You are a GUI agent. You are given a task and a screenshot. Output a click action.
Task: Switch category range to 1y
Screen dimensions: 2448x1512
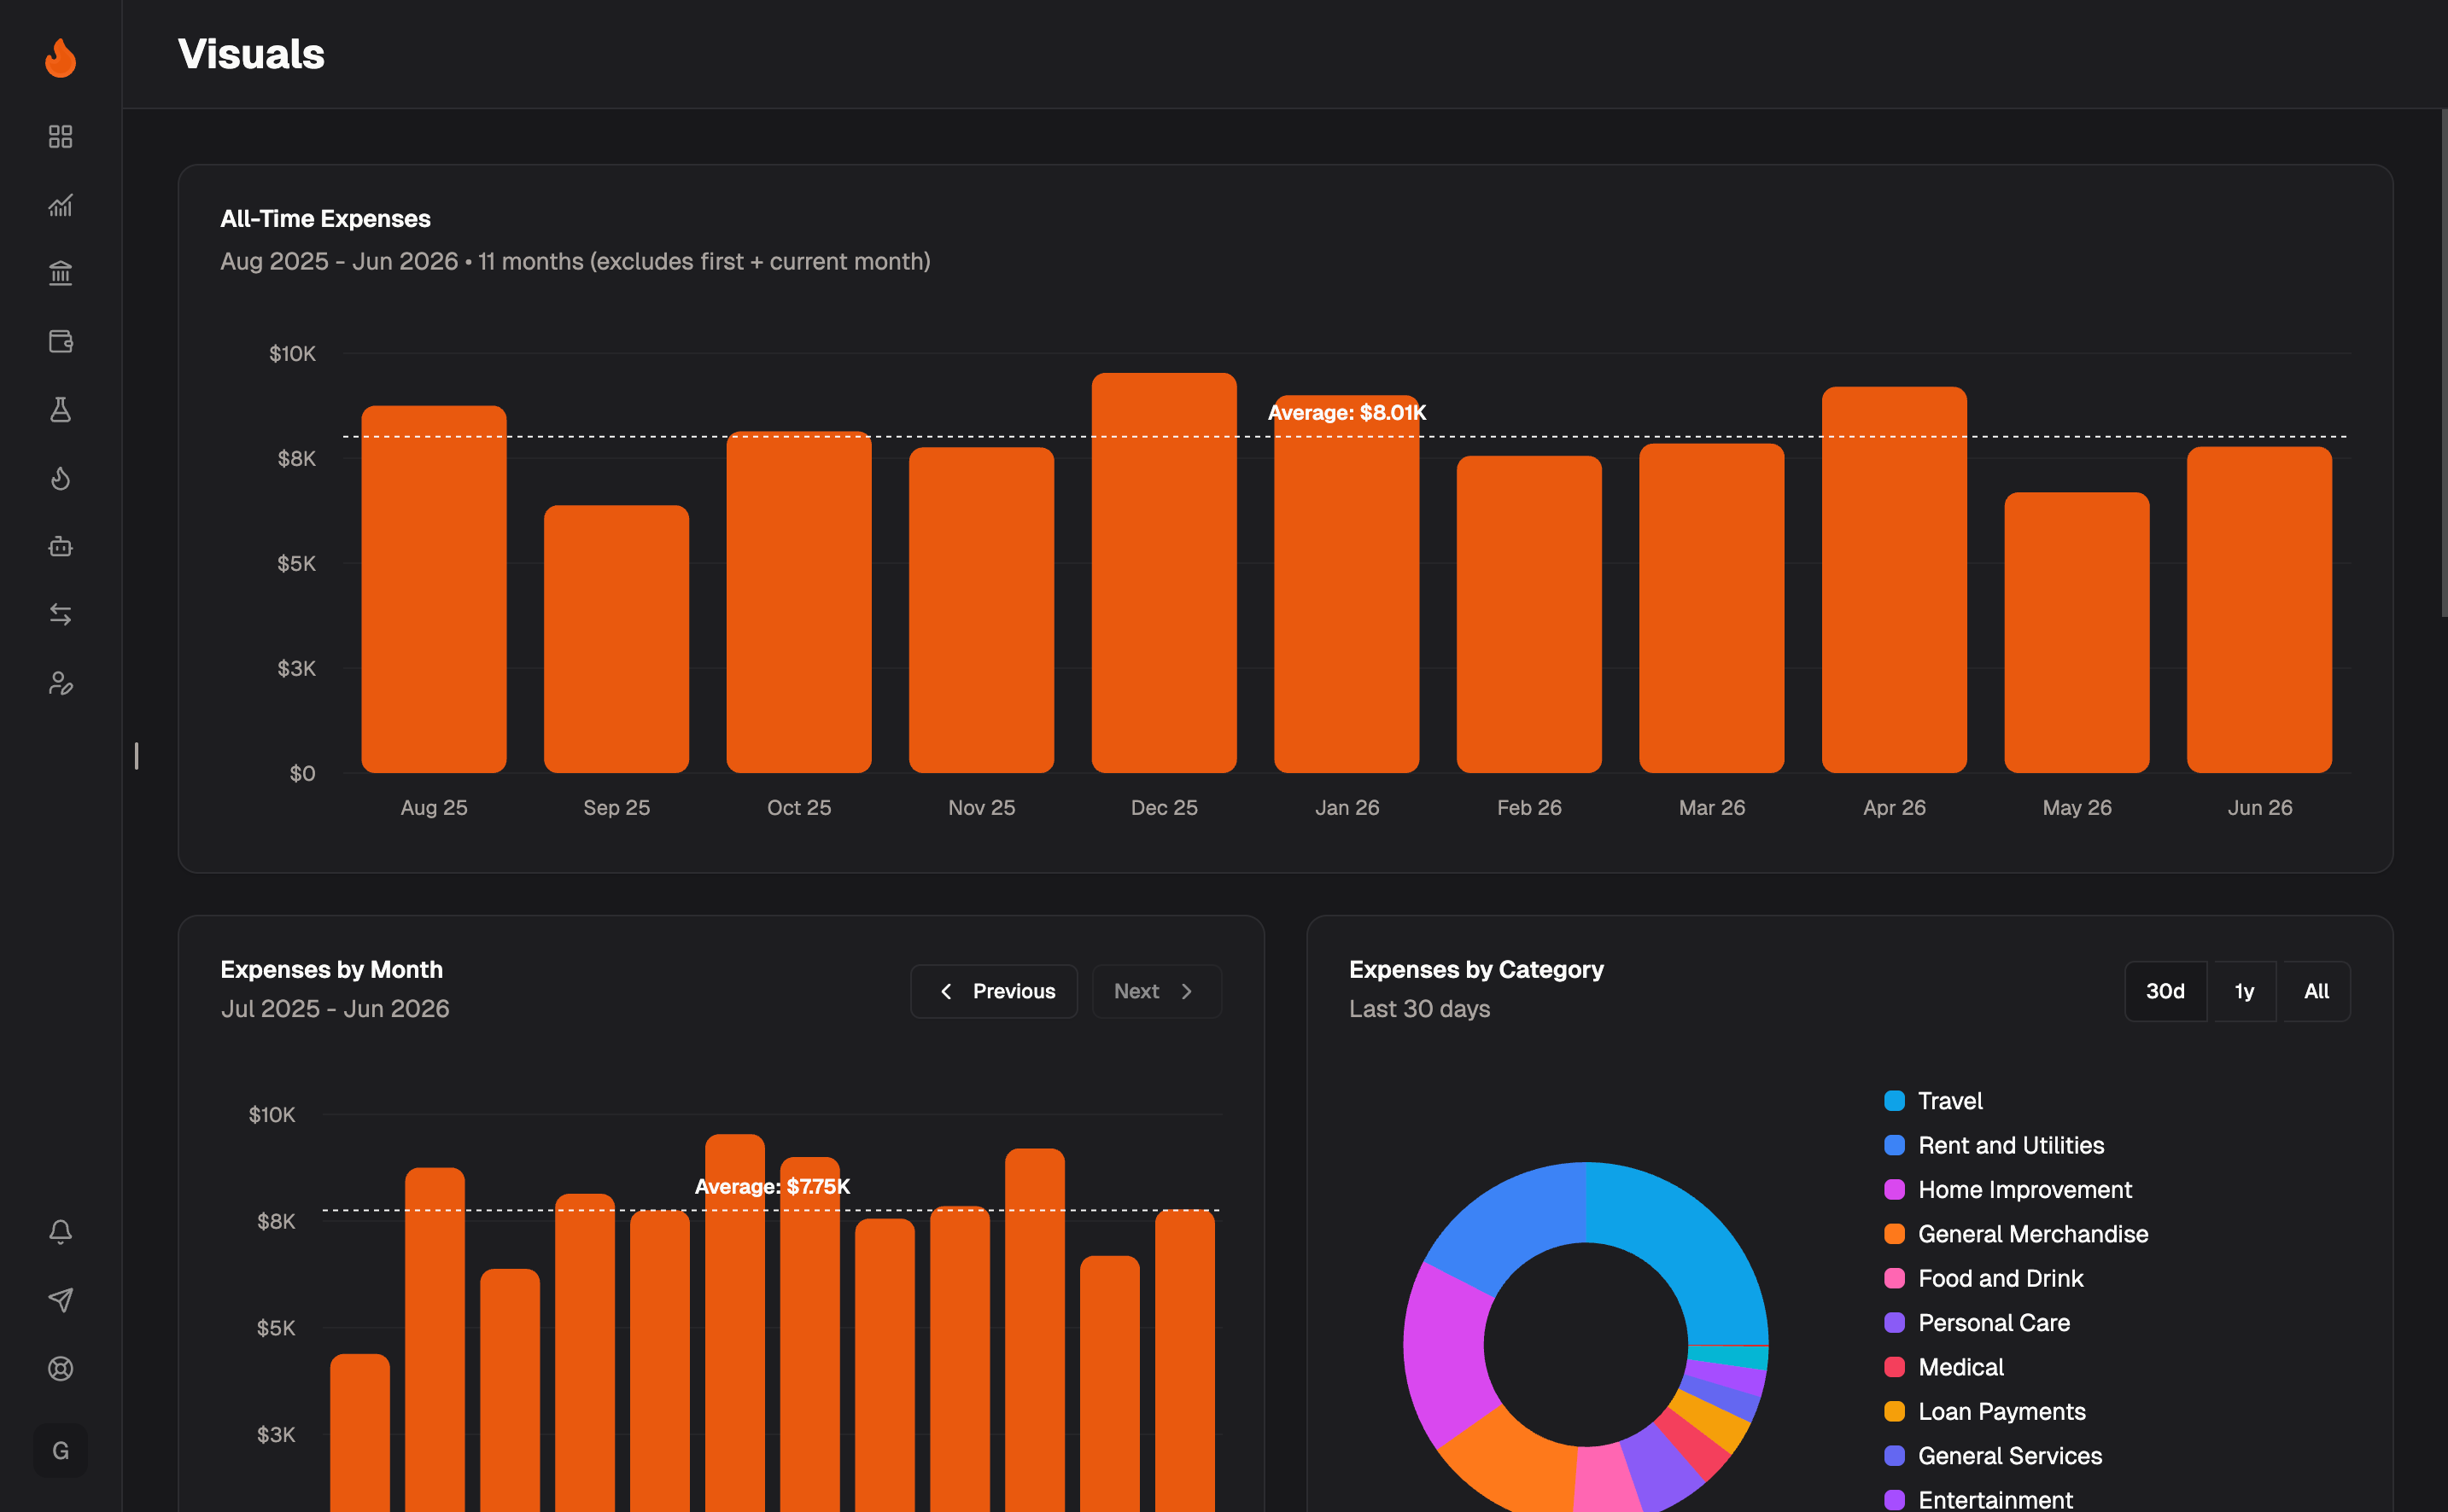coord(2244,991)
